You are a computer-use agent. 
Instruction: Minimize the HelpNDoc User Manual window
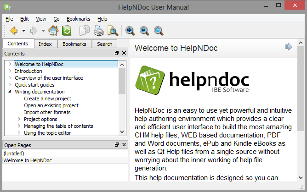[x=266, y=6]
